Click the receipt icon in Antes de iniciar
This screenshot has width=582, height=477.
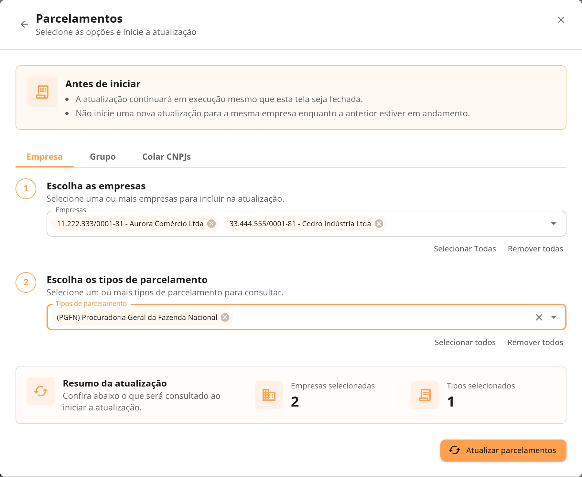(42, 92)
